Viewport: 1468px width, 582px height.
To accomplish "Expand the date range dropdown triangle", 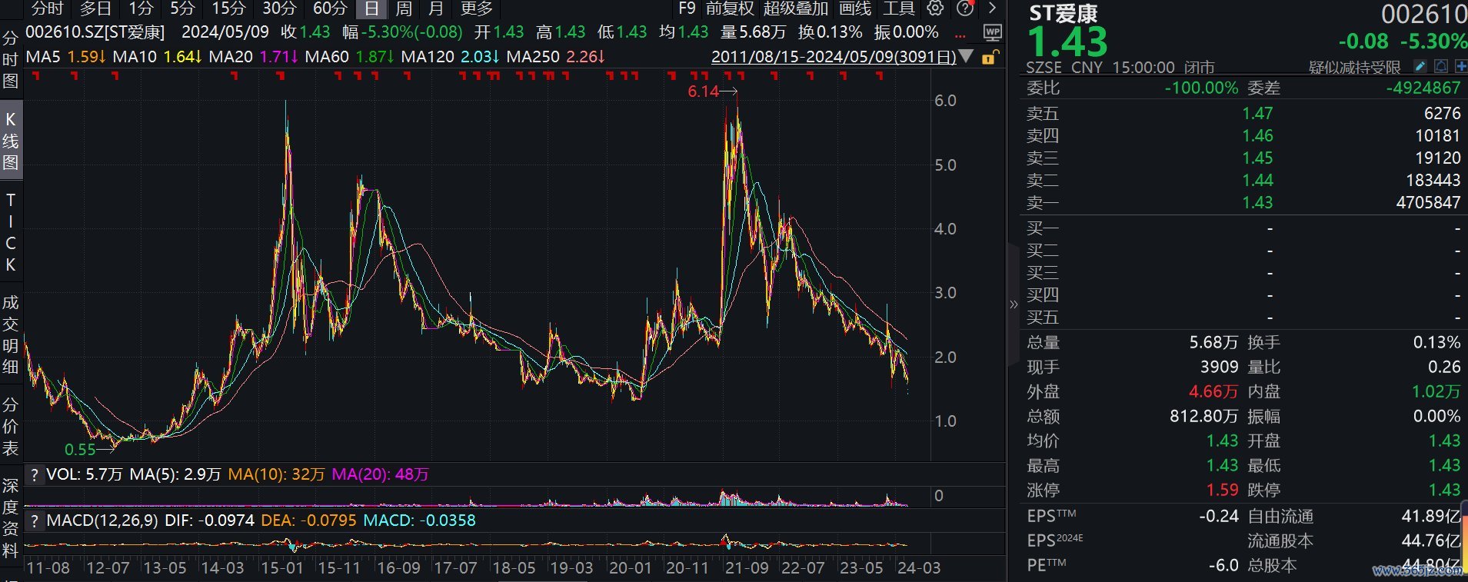I will 967,57.
